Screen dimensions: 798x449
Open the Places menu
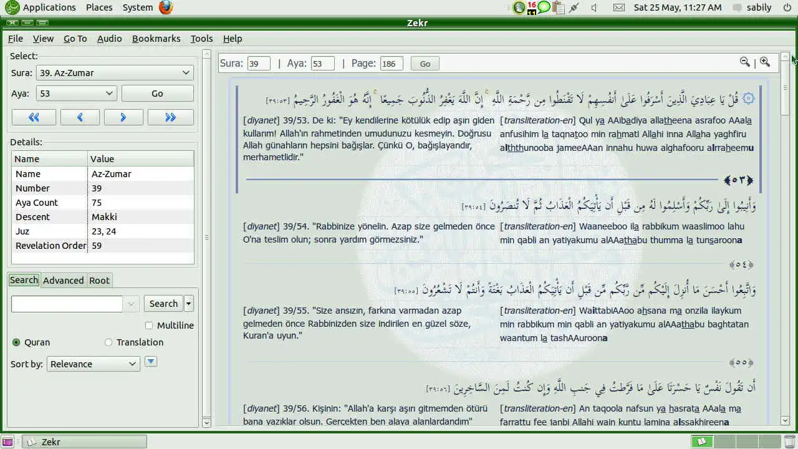99,7
